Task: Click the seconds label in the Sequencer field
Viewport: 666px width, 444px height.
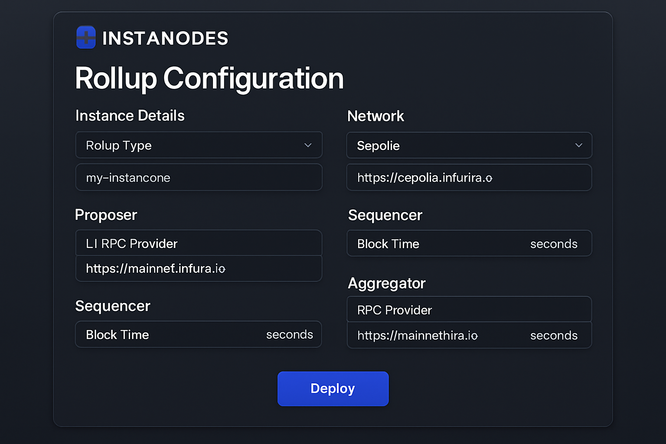Action: point(289,334)
